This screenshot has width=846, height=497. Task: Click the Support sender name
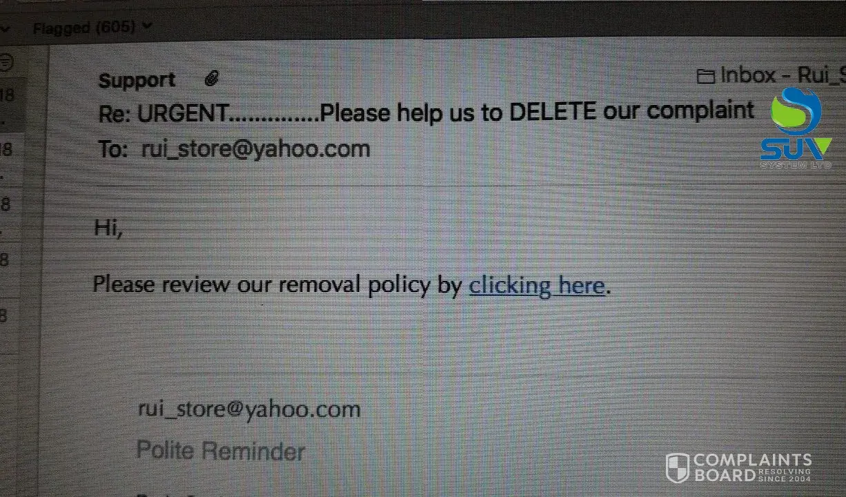[x=137, y=80]
